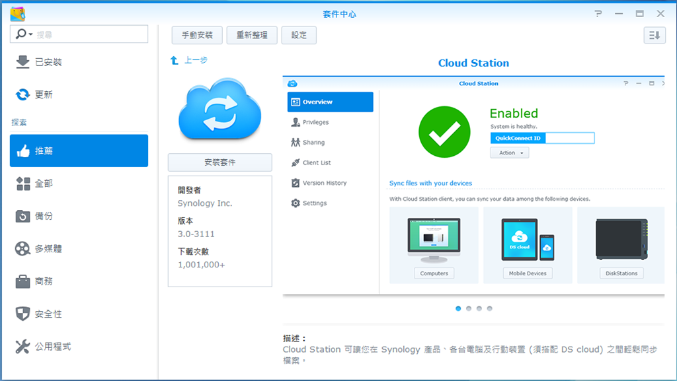Select the 商務 business category
This screenshot has height=381, width=677.
pos(79,281)
